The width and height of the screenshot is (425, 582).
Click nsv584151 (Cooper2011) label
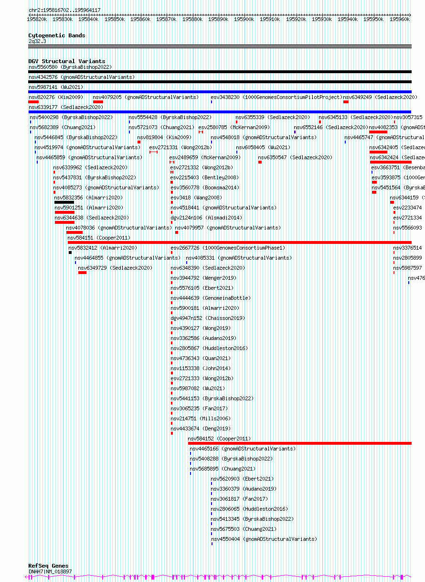(x=99, y=238)
